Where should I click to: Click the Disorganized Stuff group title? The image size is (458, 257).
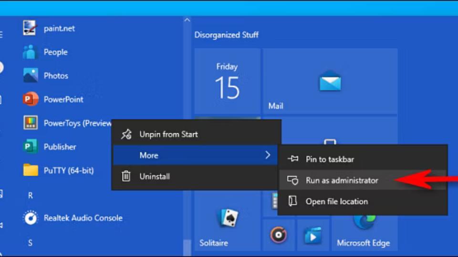coord(226,35)
